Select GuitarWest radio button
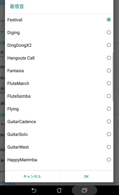The image size is (119, 195). pos(109,147)
